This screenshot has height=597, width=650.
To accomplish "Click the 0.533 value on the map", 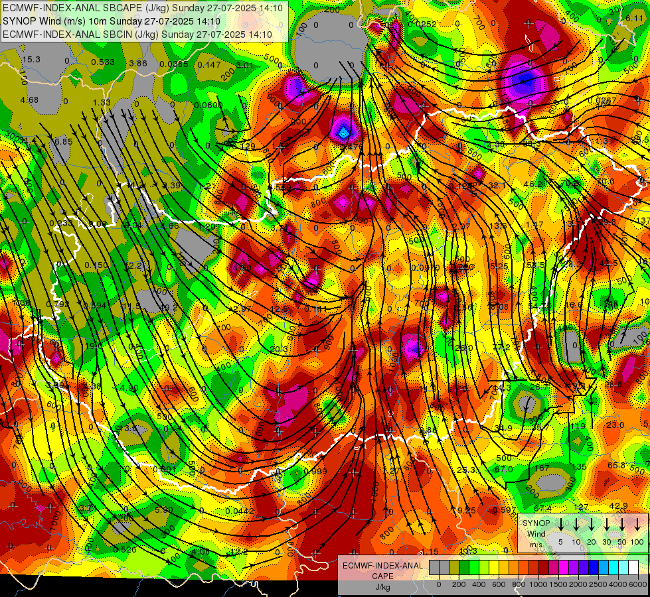I will 103,62.
